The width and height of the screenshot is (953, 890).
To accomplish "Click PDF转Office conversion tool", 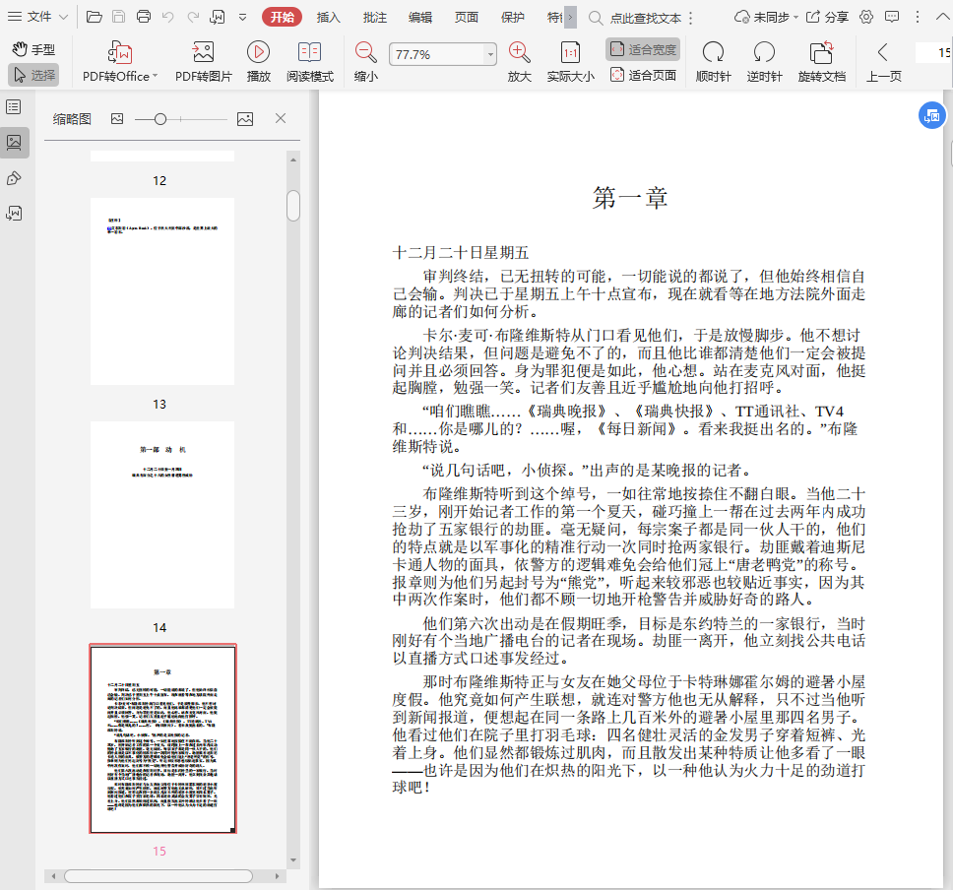I will pyautogui.click(x=120, y=61).
